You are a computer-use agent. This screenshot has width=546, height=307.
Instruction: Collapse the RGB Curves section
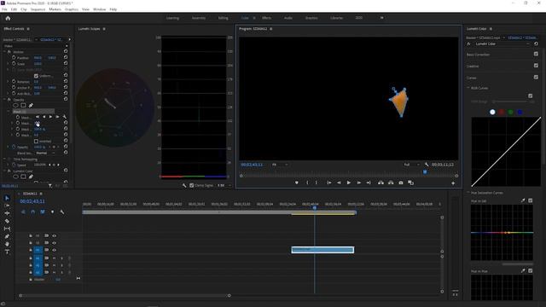[x=468, y=88]
